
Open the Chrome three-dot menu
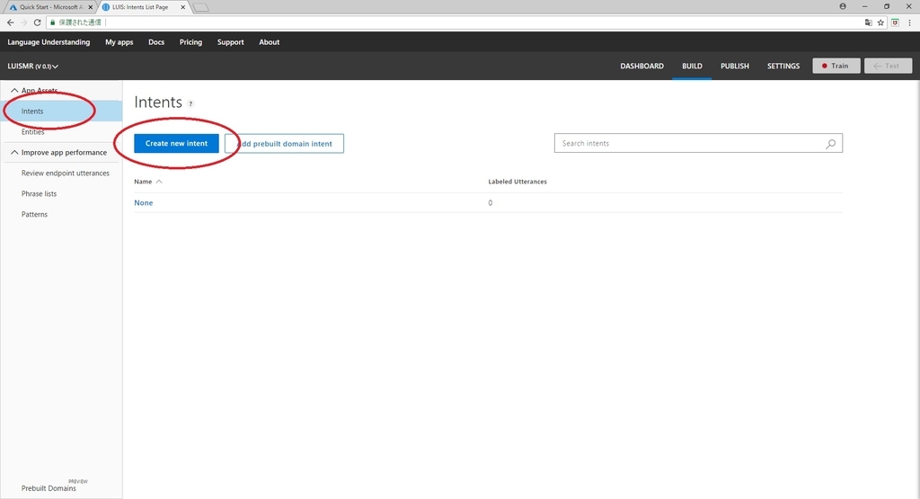point(910,22)
